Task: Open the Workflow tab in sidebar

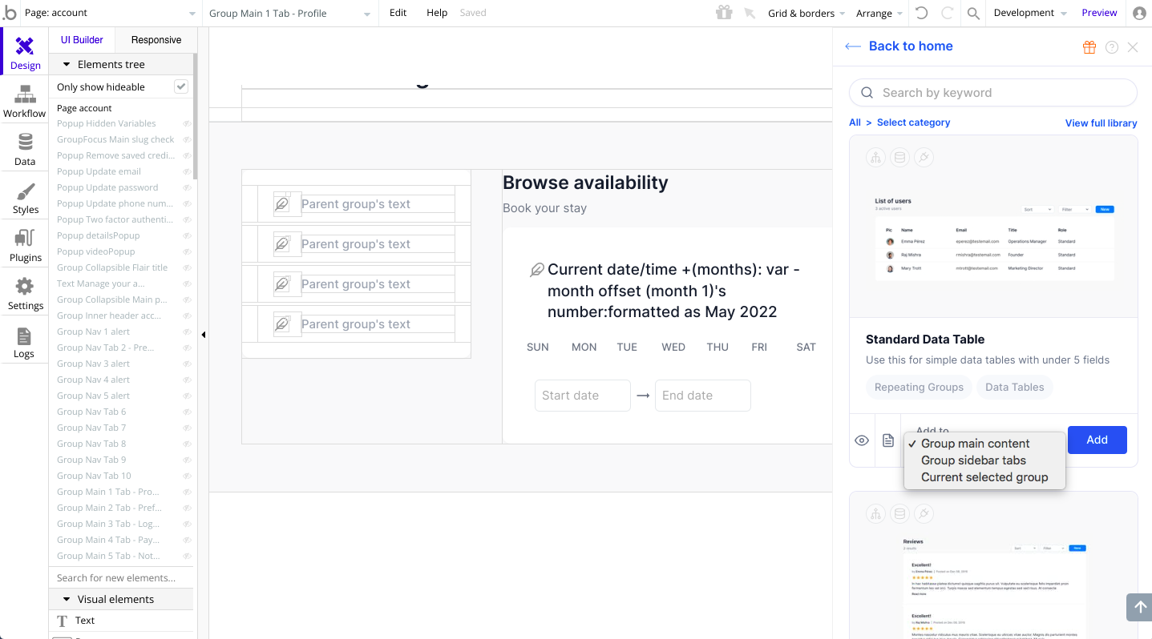Action: pyautogui.click(x=24, y=102)
